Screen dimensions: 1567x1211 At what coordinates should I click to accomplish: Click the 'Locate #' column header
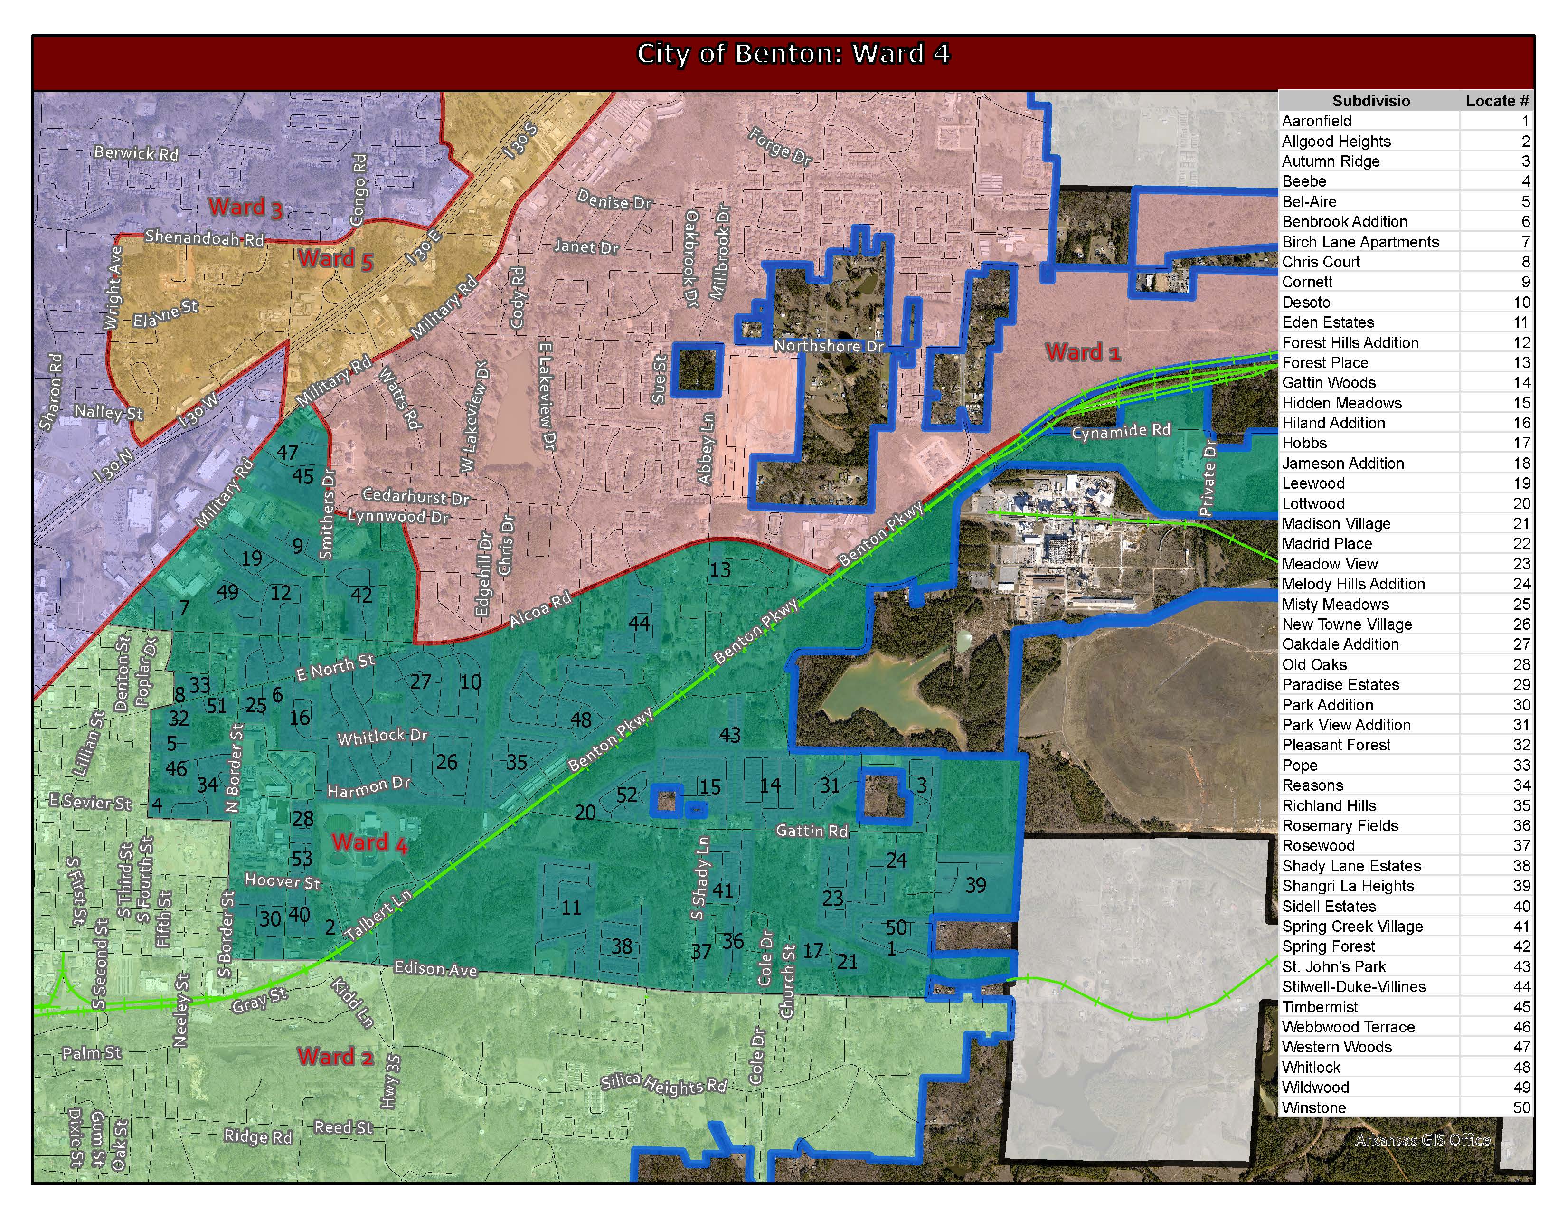[1497, 100]
